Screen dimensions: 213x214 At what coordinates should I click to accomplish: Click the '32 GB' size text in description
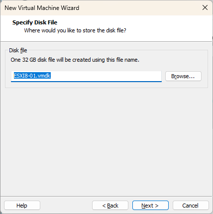tap(29, 60)
